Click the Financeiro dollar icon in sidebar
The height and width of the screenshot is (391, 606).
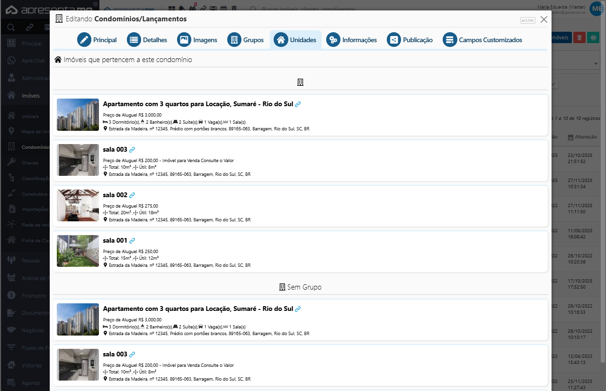pos(11,295)
